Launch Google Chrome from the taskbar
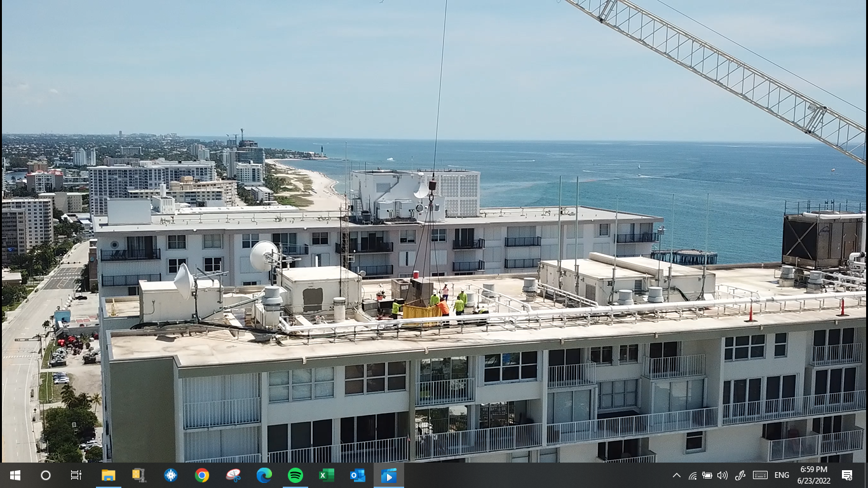 click(x=202, y=475)
